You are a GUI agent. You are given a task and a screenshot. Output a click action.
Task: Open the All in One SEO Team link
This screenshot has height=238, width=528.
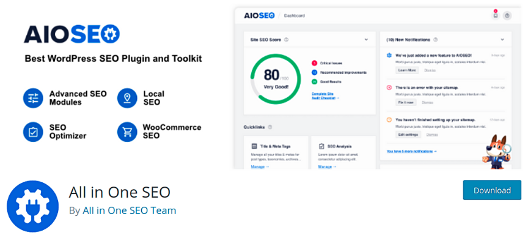click(x=130, y=210)
